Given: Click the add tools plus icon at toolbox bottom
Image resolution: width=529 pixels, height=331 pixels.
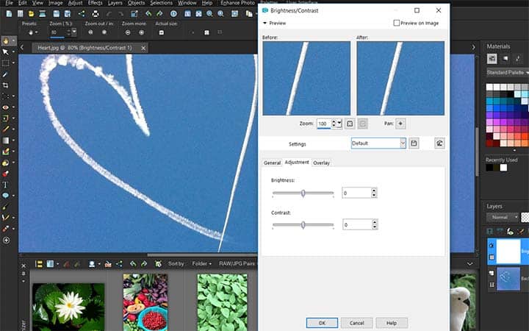Looking at the screenshot, I should click(6, 241).
